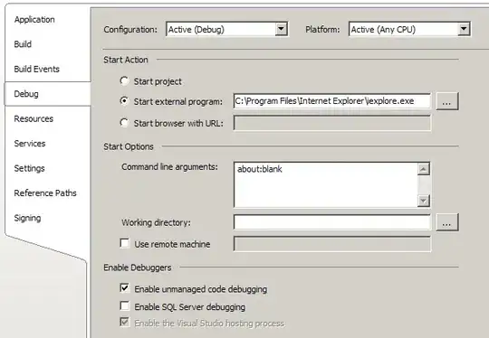The width and height of the screenshot is (489, 338).
Task: Go to the Resources tab
Action: (34, 118)
